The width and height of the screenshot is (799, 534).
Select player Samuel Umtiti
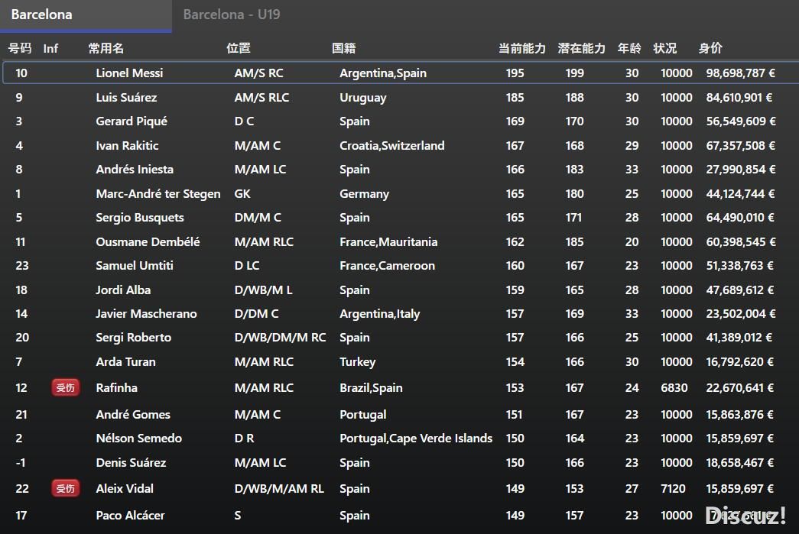click(135, 266)
